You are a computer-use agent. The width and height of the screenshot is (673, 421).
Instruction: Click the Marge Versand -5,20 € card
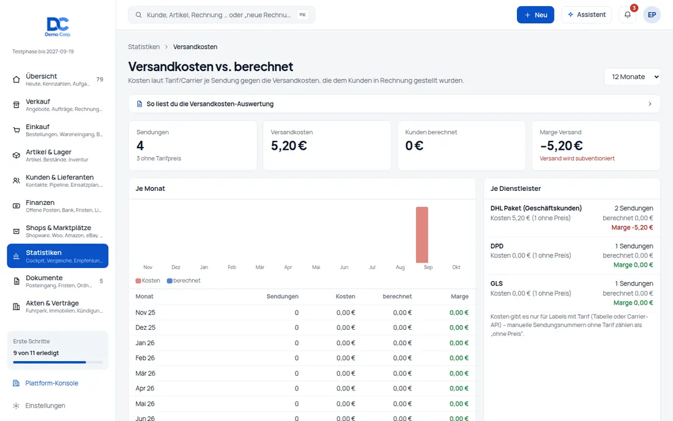click(596, 146)
